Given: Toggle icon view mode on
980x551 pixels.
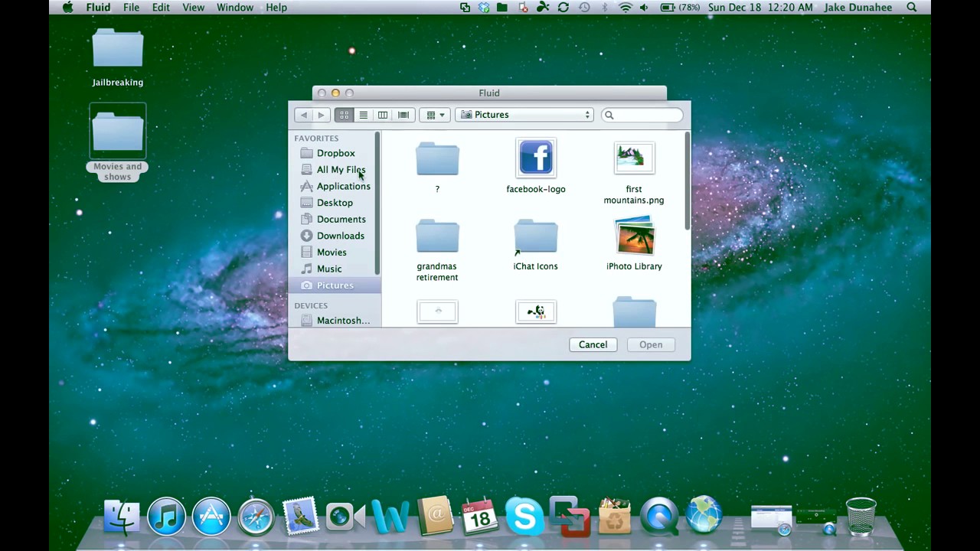Looking at the screenshot, I should 344,115.
